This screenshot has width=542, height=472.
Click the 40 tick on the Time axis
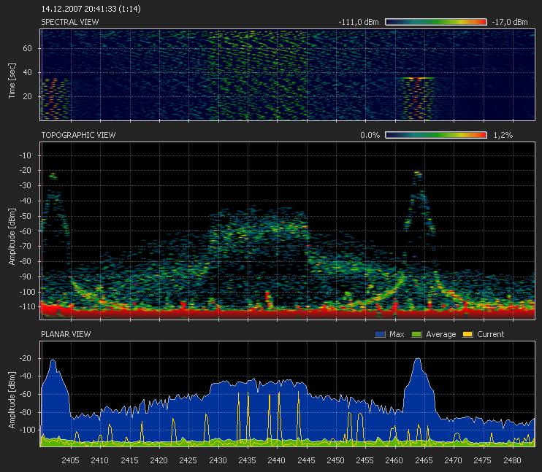(x=27, y=72)
